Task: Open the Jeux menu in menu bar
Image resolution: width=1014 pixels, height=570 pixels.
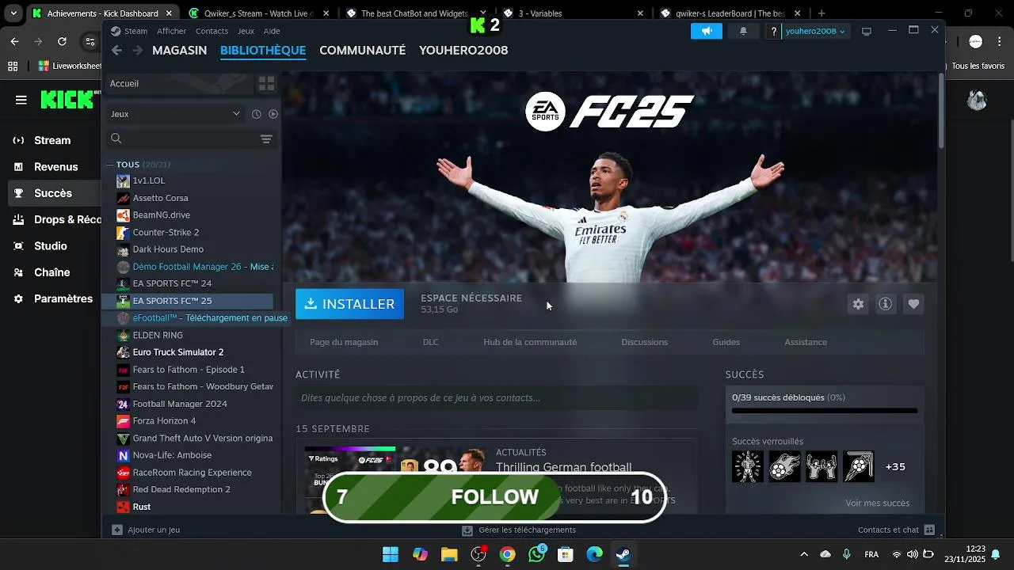Action: tap(246, 31)
